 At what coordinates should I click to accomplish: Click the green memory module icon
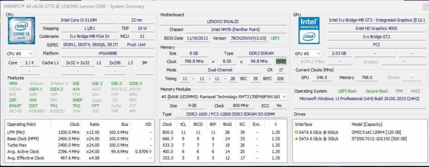point(281,61)
